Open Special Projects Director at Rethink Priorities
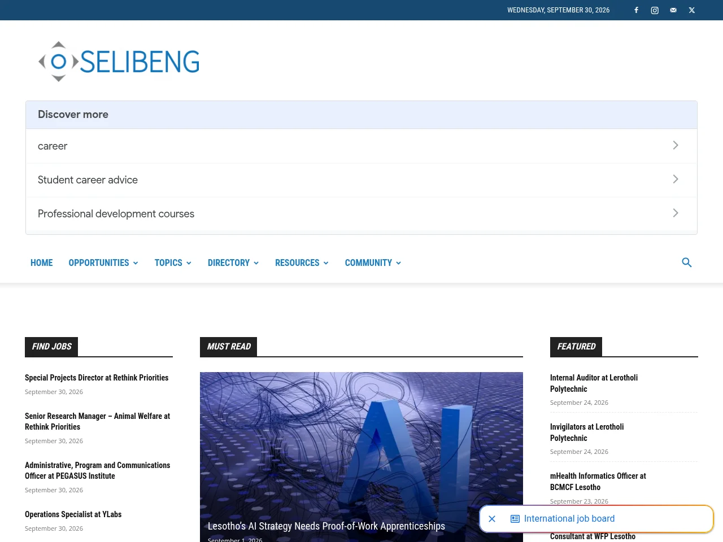This screenshot has height=542, width=723. point(97,378)
